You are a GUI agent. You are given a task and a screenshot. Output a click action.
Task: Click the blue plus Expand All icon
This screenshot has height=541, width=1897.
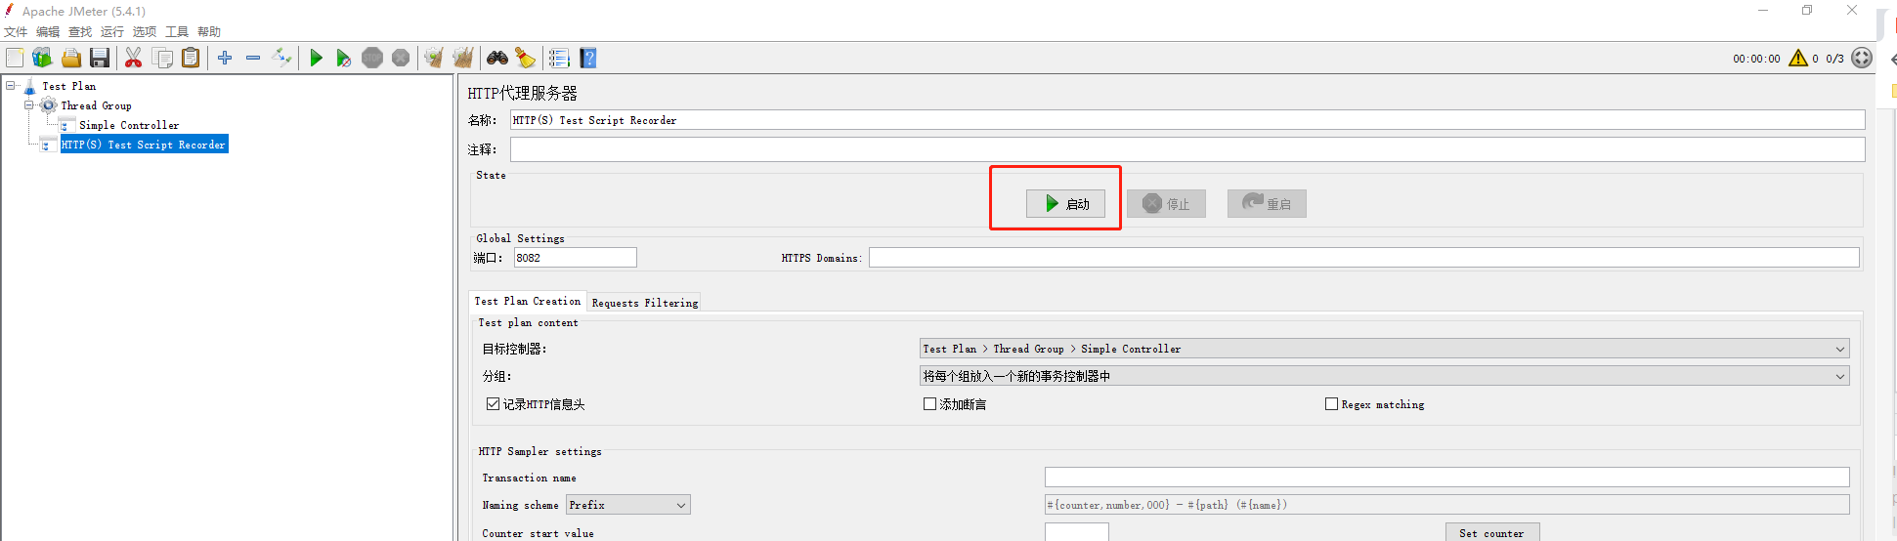(x=225, y=58)
